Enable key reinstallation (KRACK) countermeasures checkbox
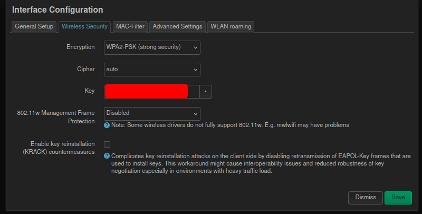 pyautogui.click(x=107, y=144)
